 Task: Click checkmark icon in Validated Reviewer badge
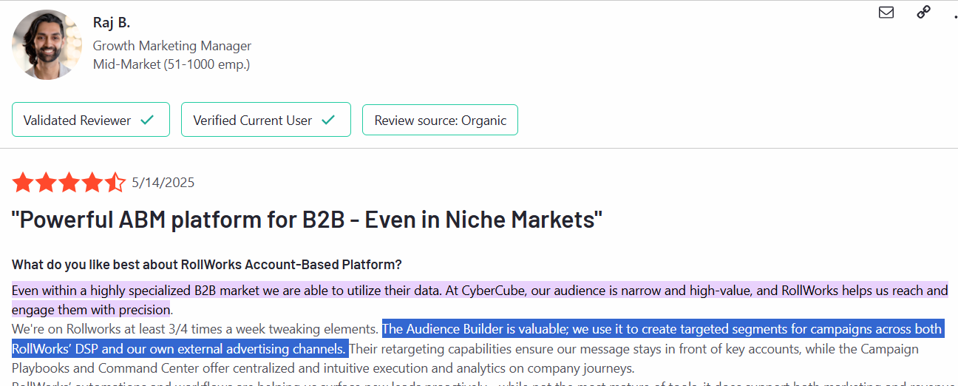click(x=146, y=120)
